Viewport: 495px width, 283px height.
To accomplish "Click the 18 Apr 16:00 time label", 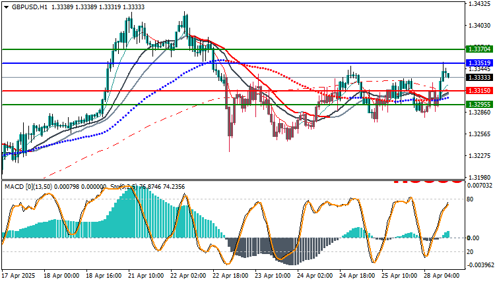I will [x=104, y=276].
